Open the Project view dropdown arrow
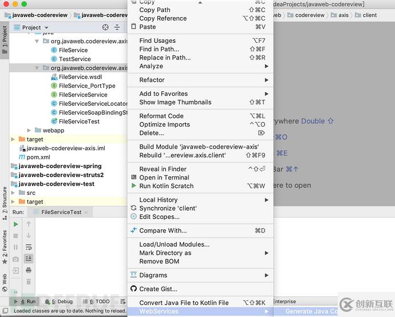Viewport: 395px width, 317px height. pos(46,27)
